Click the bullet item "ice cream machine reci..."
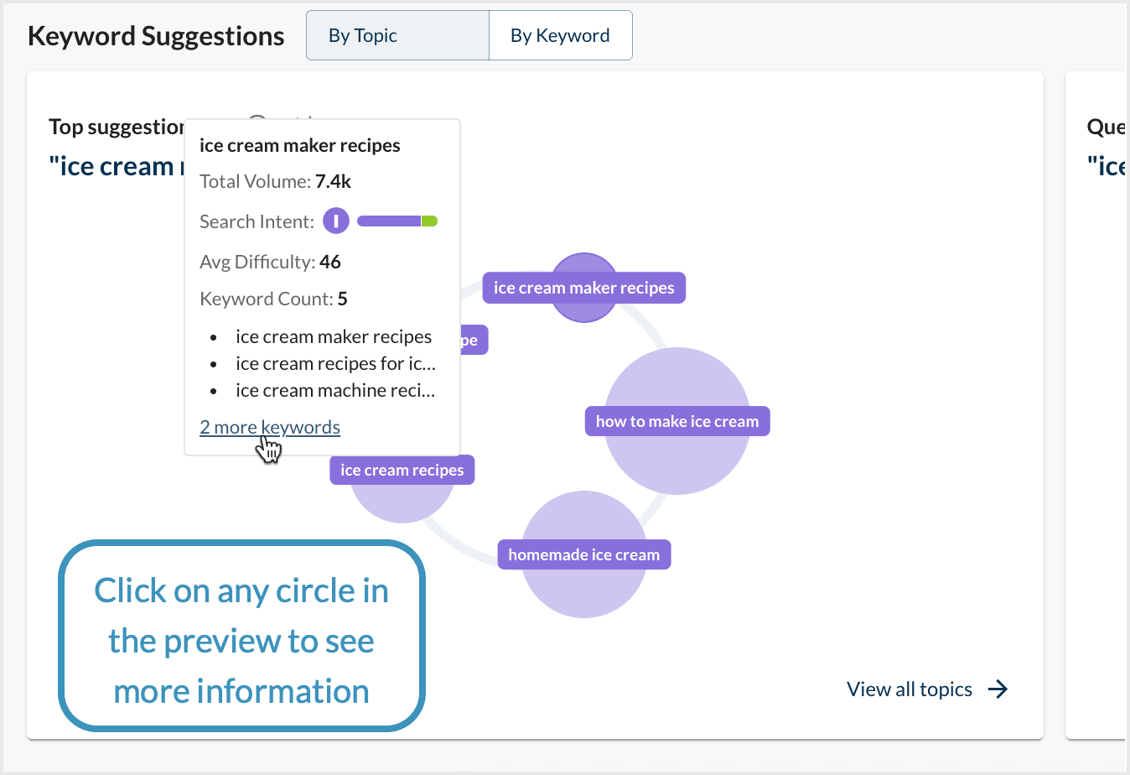 coord(336,389)
